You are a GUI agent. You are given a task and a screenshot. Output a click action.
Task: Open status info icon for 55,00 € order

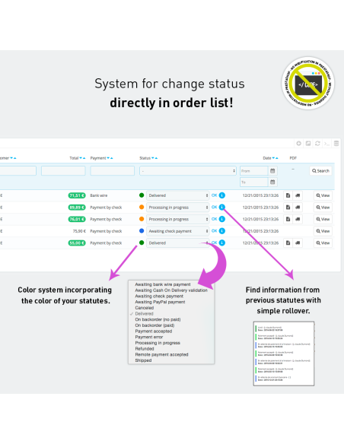tap(222, 243)
